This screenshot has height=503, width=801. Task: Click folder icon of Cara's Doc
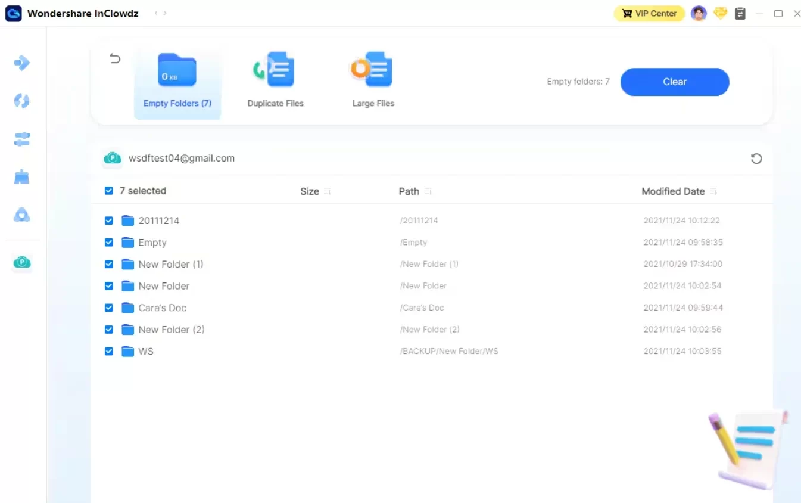[x=127, y=308]
